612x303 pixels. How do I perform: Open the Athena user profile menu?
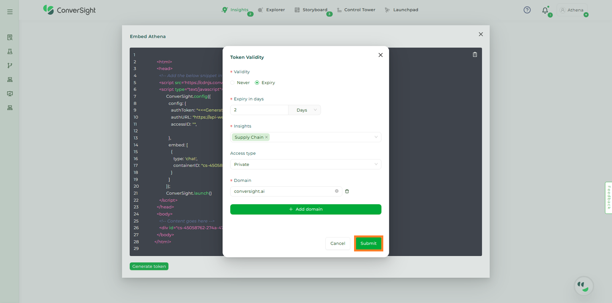[x=572, y=10]
